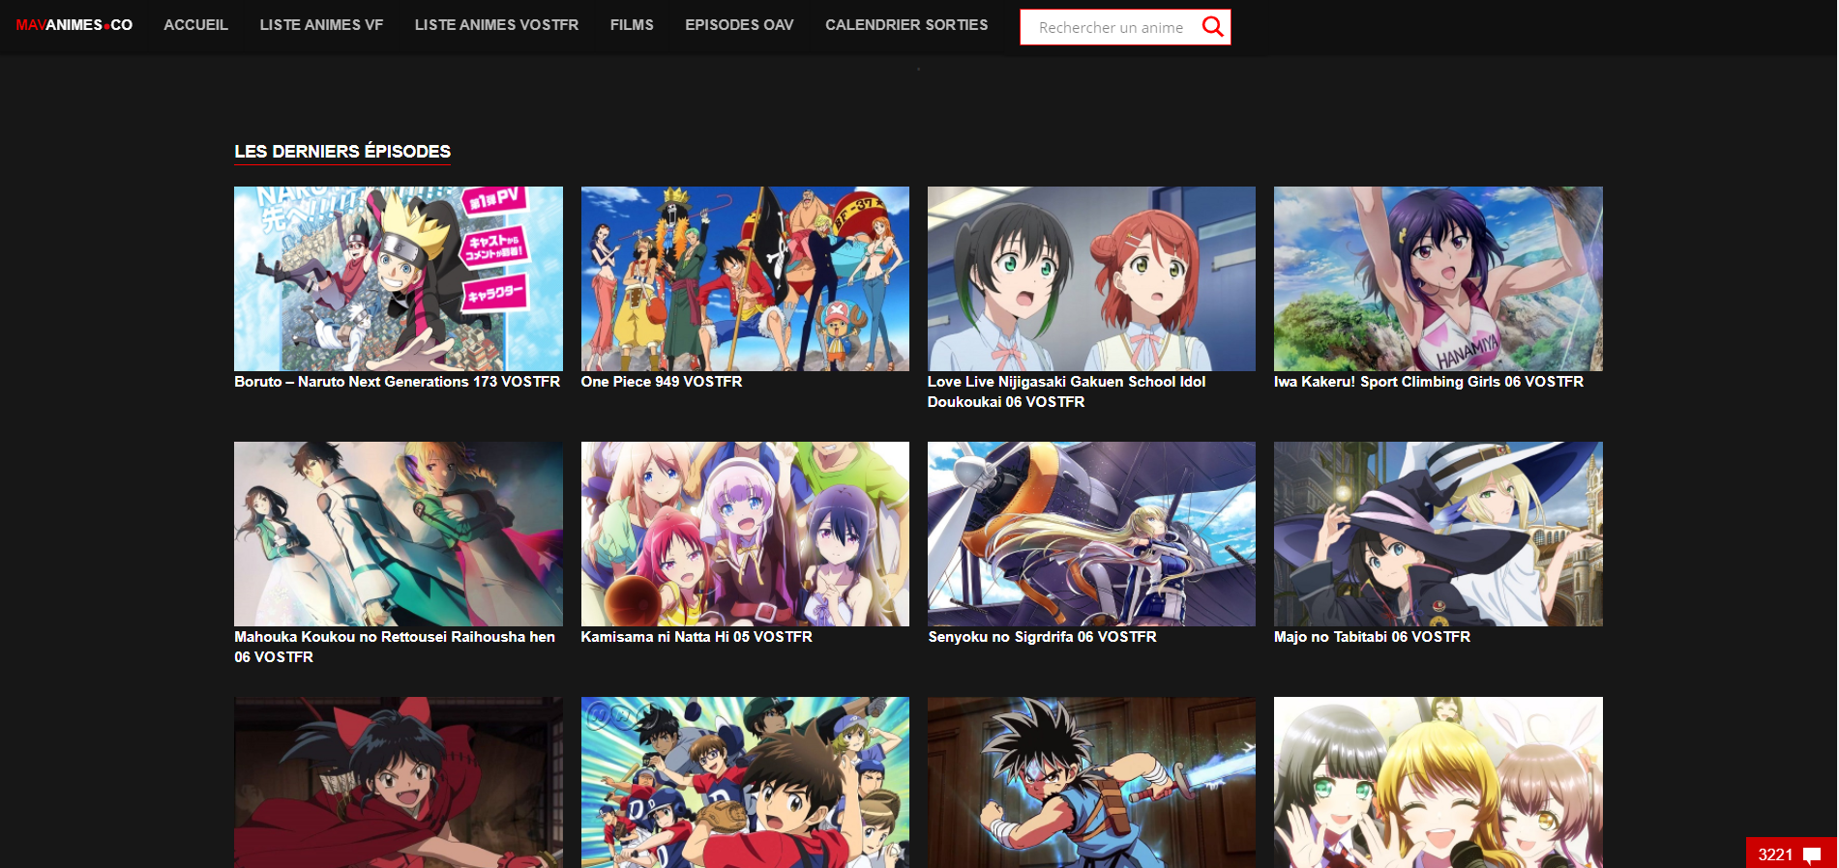Open LISTE ANIMES VOSTFR page

click(496, 25)
